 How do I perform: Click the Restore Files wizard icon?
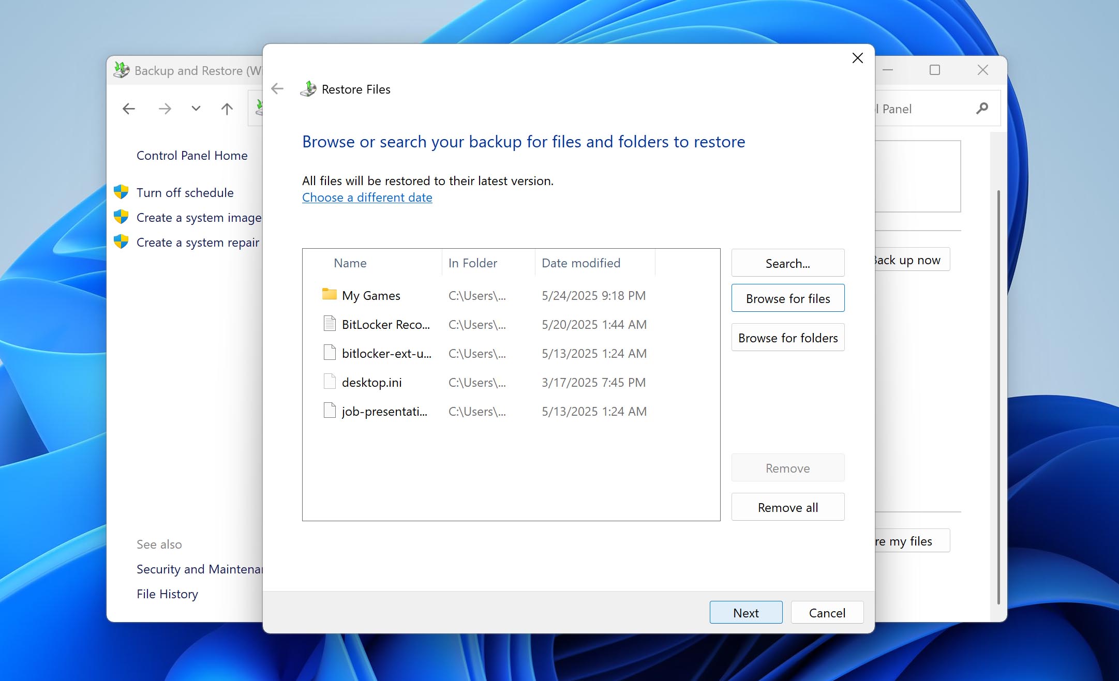pos(308,89)
